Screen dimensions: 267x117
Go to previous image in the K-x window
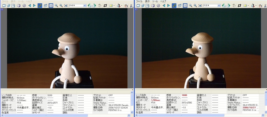pyautogui.click(x=30, y=6)
